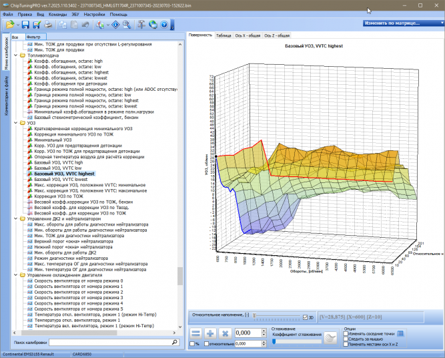Switch to the Ось X - общая tab
This screenshot has height=358, width=445.
tap(248, 35)
